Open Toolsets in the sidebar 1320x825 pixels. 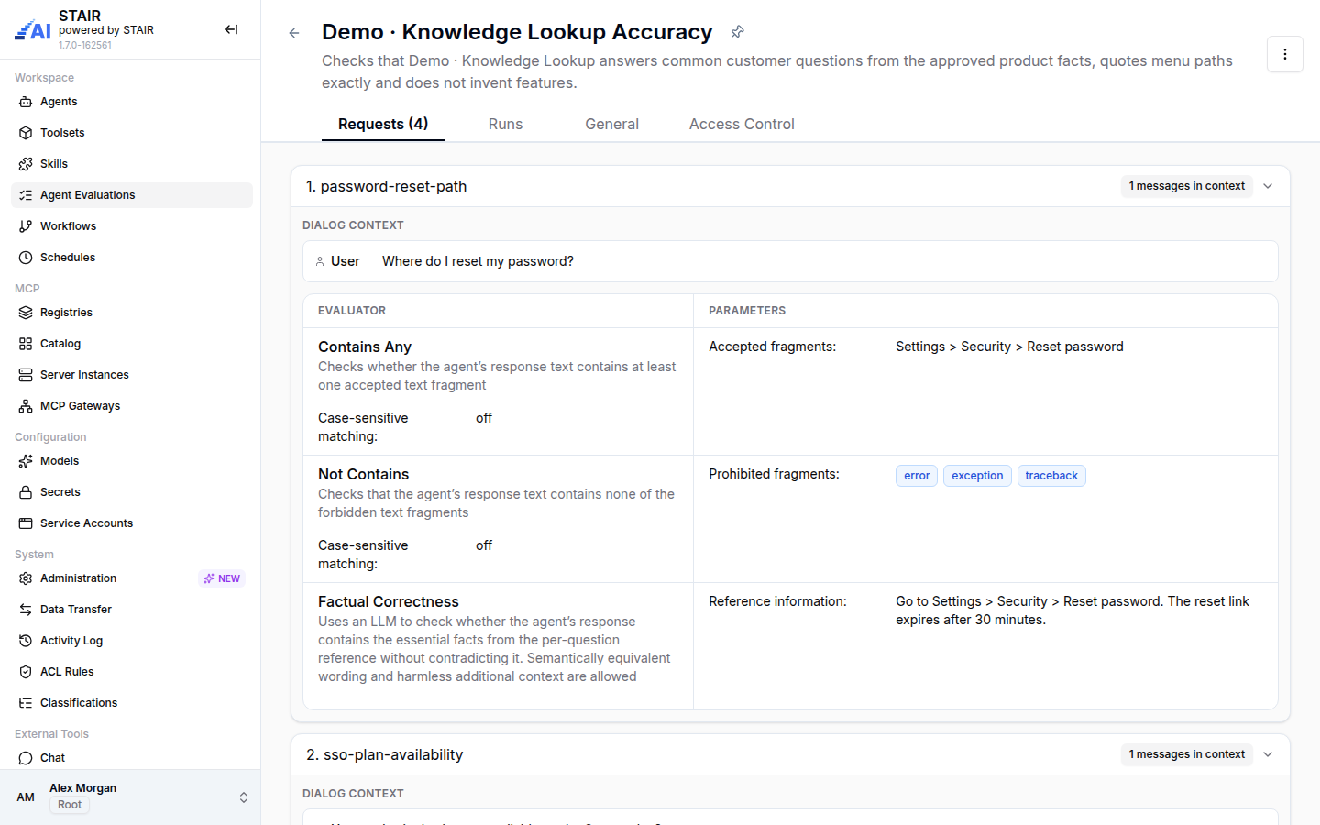(x=132, y=133)
